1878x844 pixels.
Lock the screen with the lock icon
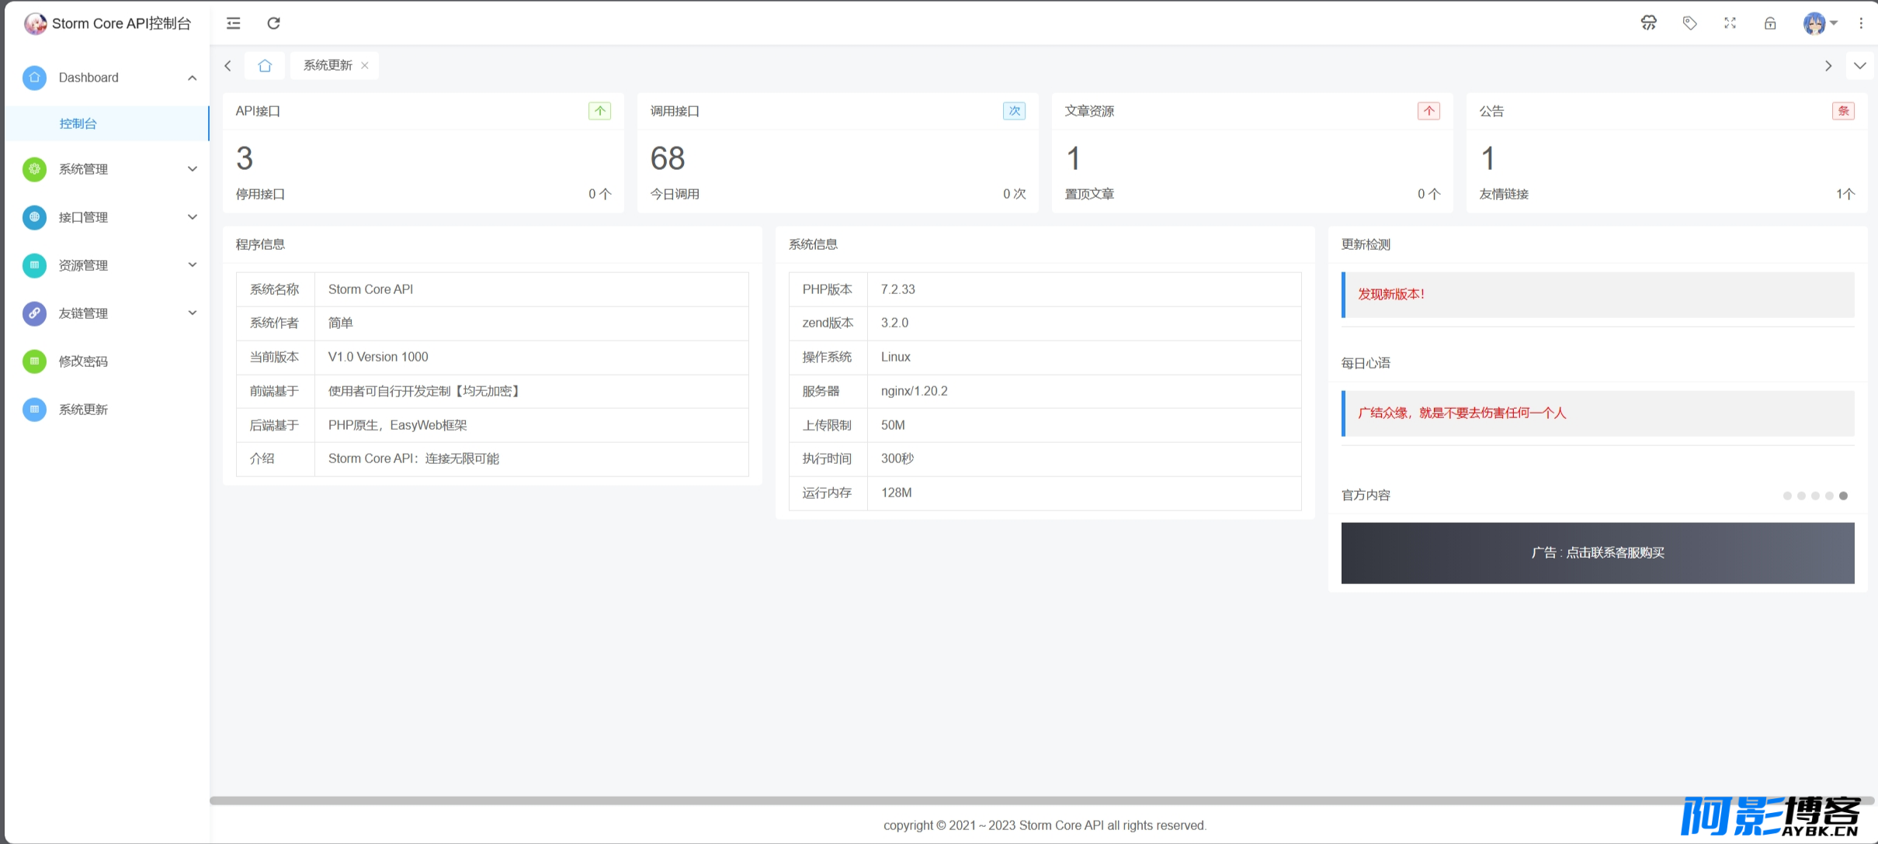[1770, 23]
